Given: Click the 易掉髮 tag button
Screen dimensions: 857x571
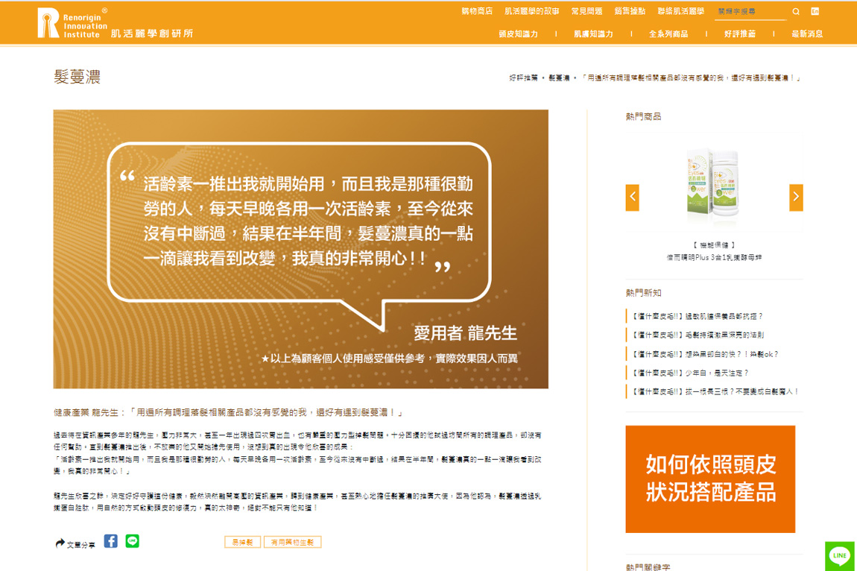Looking at the screenshot, I should (x=242, y=543).
